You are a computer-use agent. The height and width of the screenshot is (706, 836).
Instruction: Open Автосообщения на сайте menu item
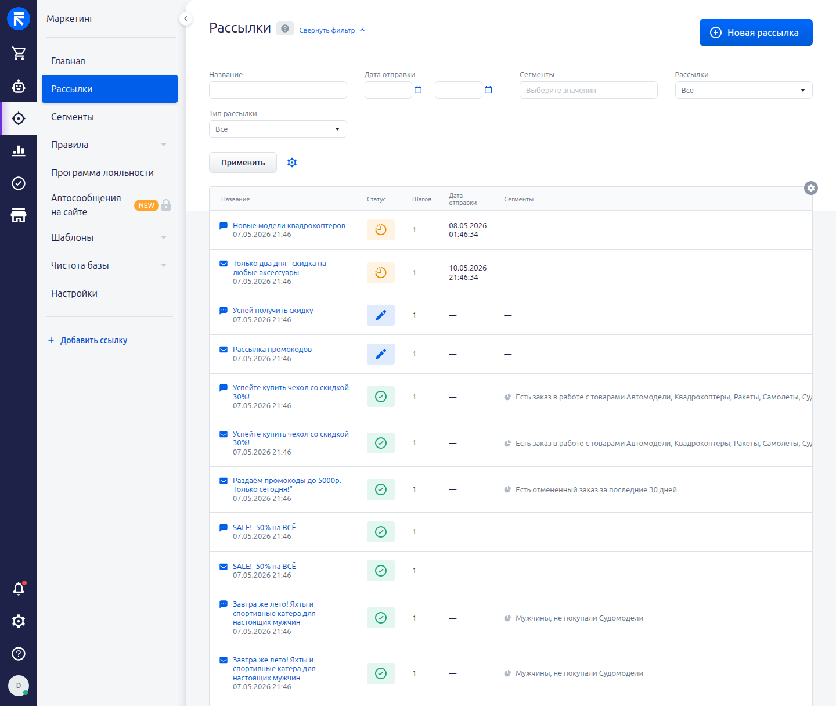[86, 205]
